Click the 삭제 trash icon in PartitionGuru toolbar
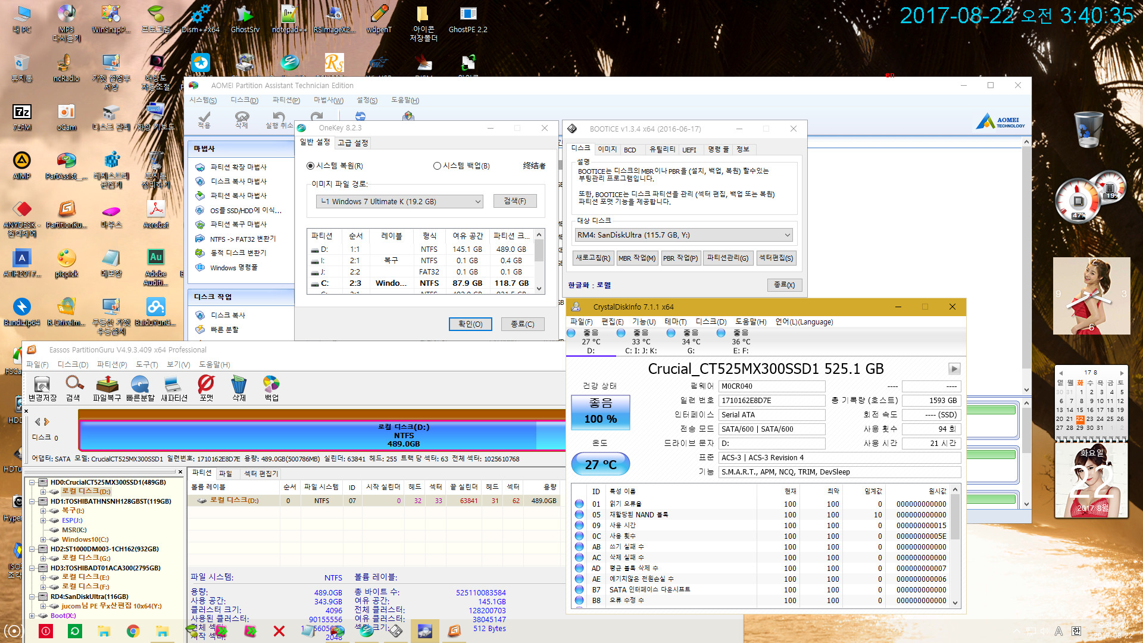Screen dimensions: 1143x643 [x=239, y=389]
